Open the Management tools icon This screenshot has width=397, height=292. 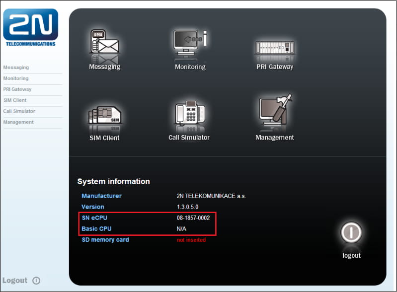click(x=275, y=110)
